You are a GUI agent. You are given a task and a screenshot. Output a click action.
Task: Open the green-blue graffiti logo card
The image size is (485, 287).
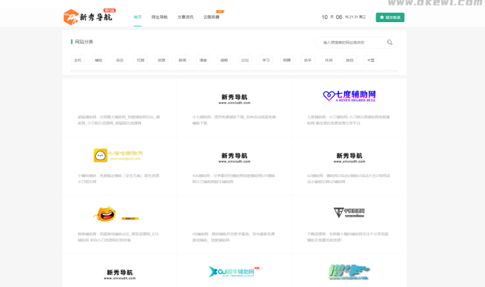(349, 271)
